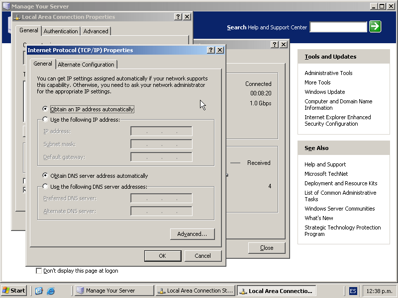Click Cancel in TCP/IP Properties dialog
Screen dimensions: 398x298
point(202,256)
